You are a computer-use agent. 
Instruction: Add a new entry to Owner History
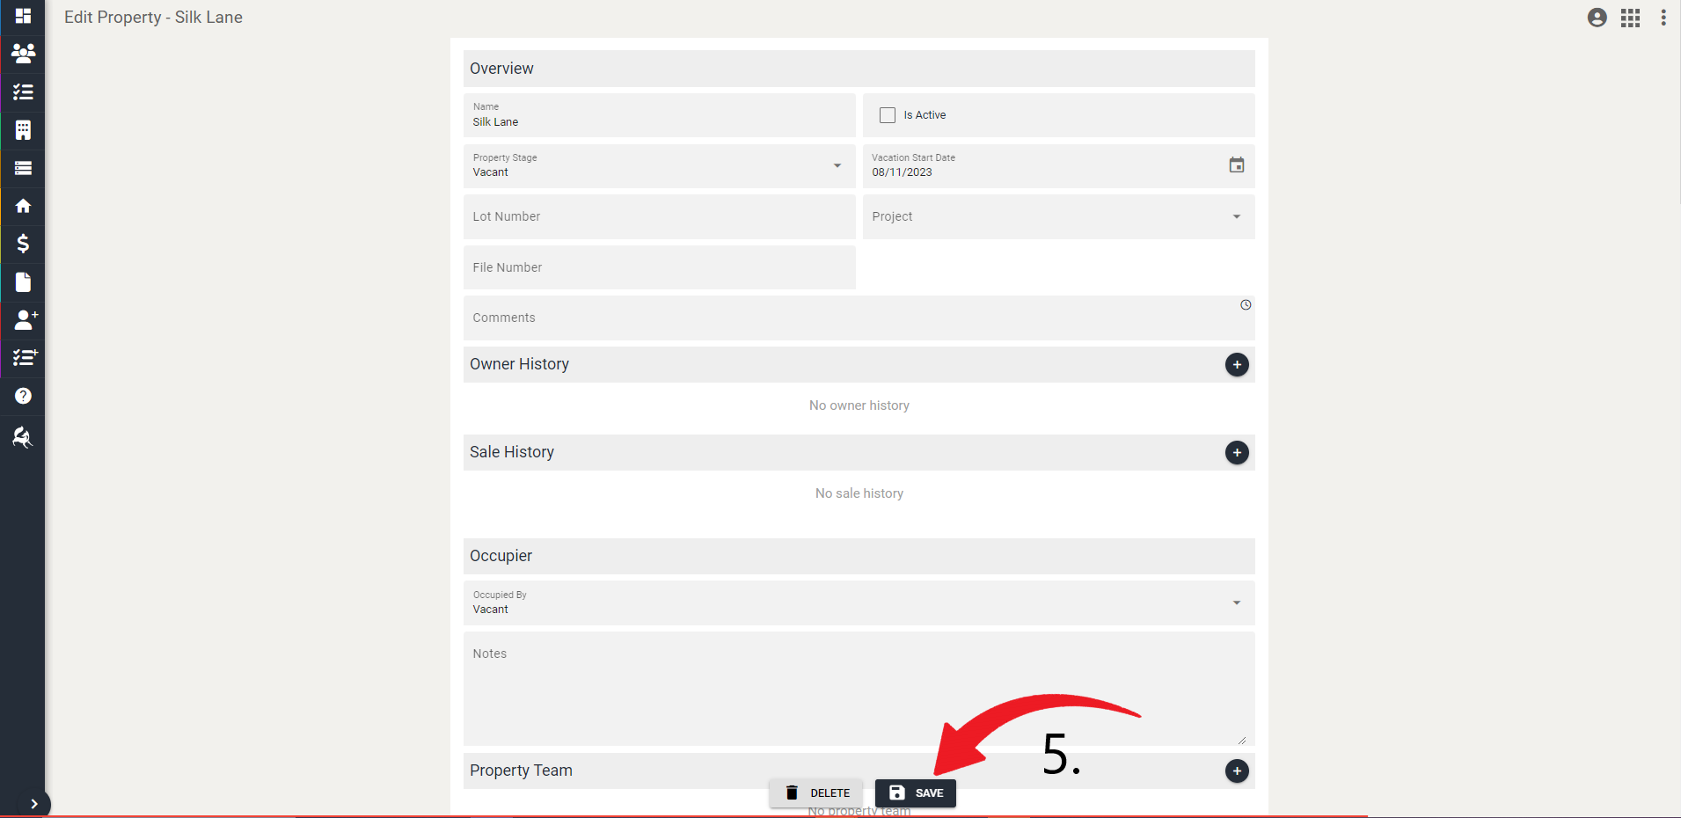tap(1237, 364)
